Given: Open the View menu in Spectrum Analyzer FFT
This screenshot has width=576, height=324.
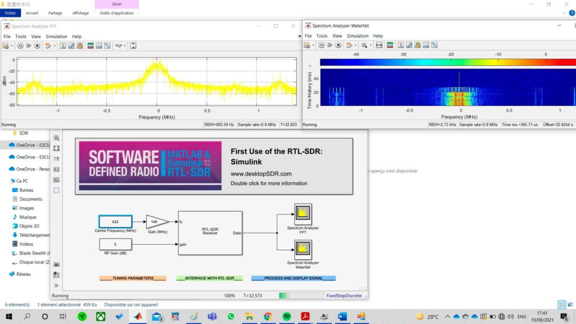Looking at the screenshot, I should click(x=35, y=37).
